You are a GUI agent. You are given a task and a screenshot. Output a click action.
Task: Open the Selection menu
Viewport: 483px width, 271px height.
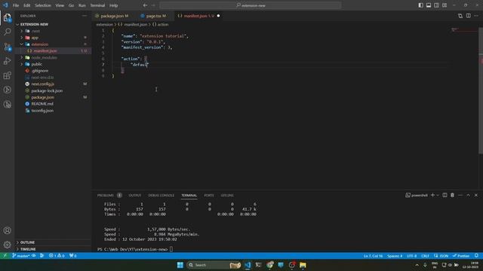pos(43,5)
